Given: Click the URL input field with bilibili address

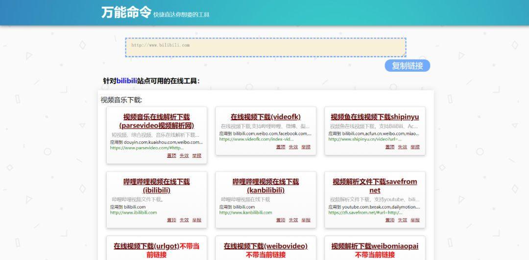Looking at the screenshot, I should tap(265, 47).
